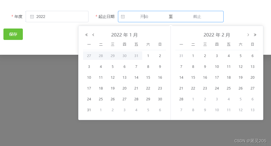Click the 2022 年 2 月 header label
Image resolution: width=271 pixels, height=146 pixels.
coord(217,35)
